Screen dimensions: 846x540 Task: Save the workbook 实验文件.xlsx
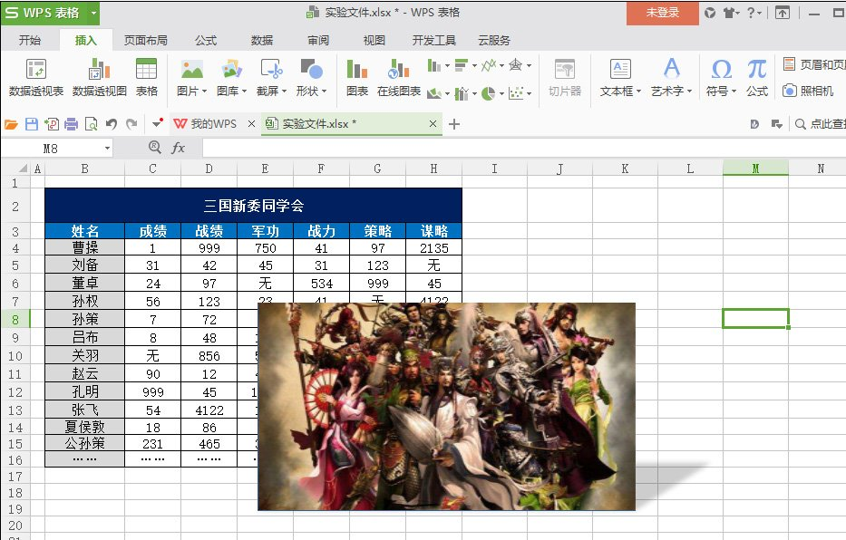pos(30,122)
